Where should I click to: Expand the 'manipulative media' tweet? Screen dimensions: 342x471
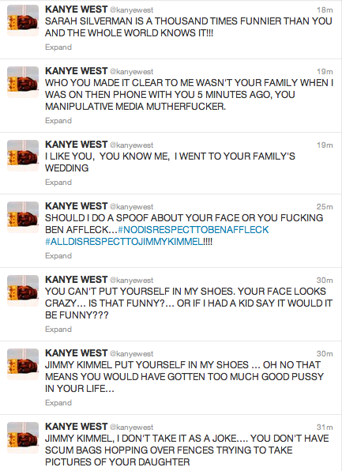[x=58, y=121]
